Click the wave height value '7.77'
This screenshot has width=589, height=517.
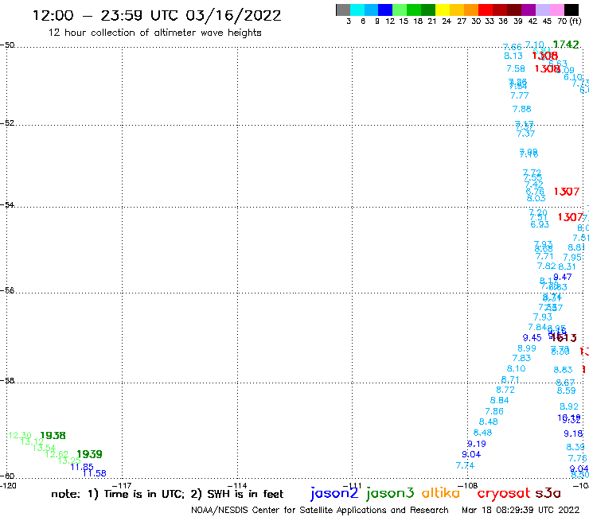[x=520, y=95]
